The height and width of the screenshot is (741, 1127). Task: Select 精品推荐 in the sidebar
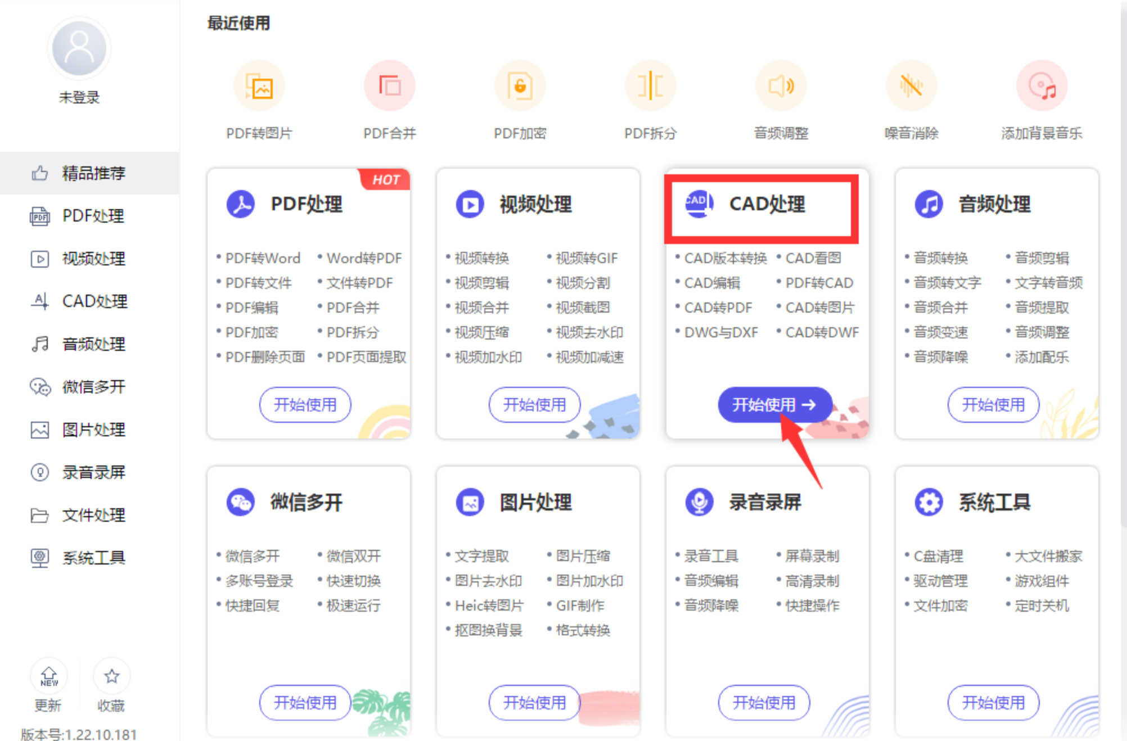coord(90,173)
